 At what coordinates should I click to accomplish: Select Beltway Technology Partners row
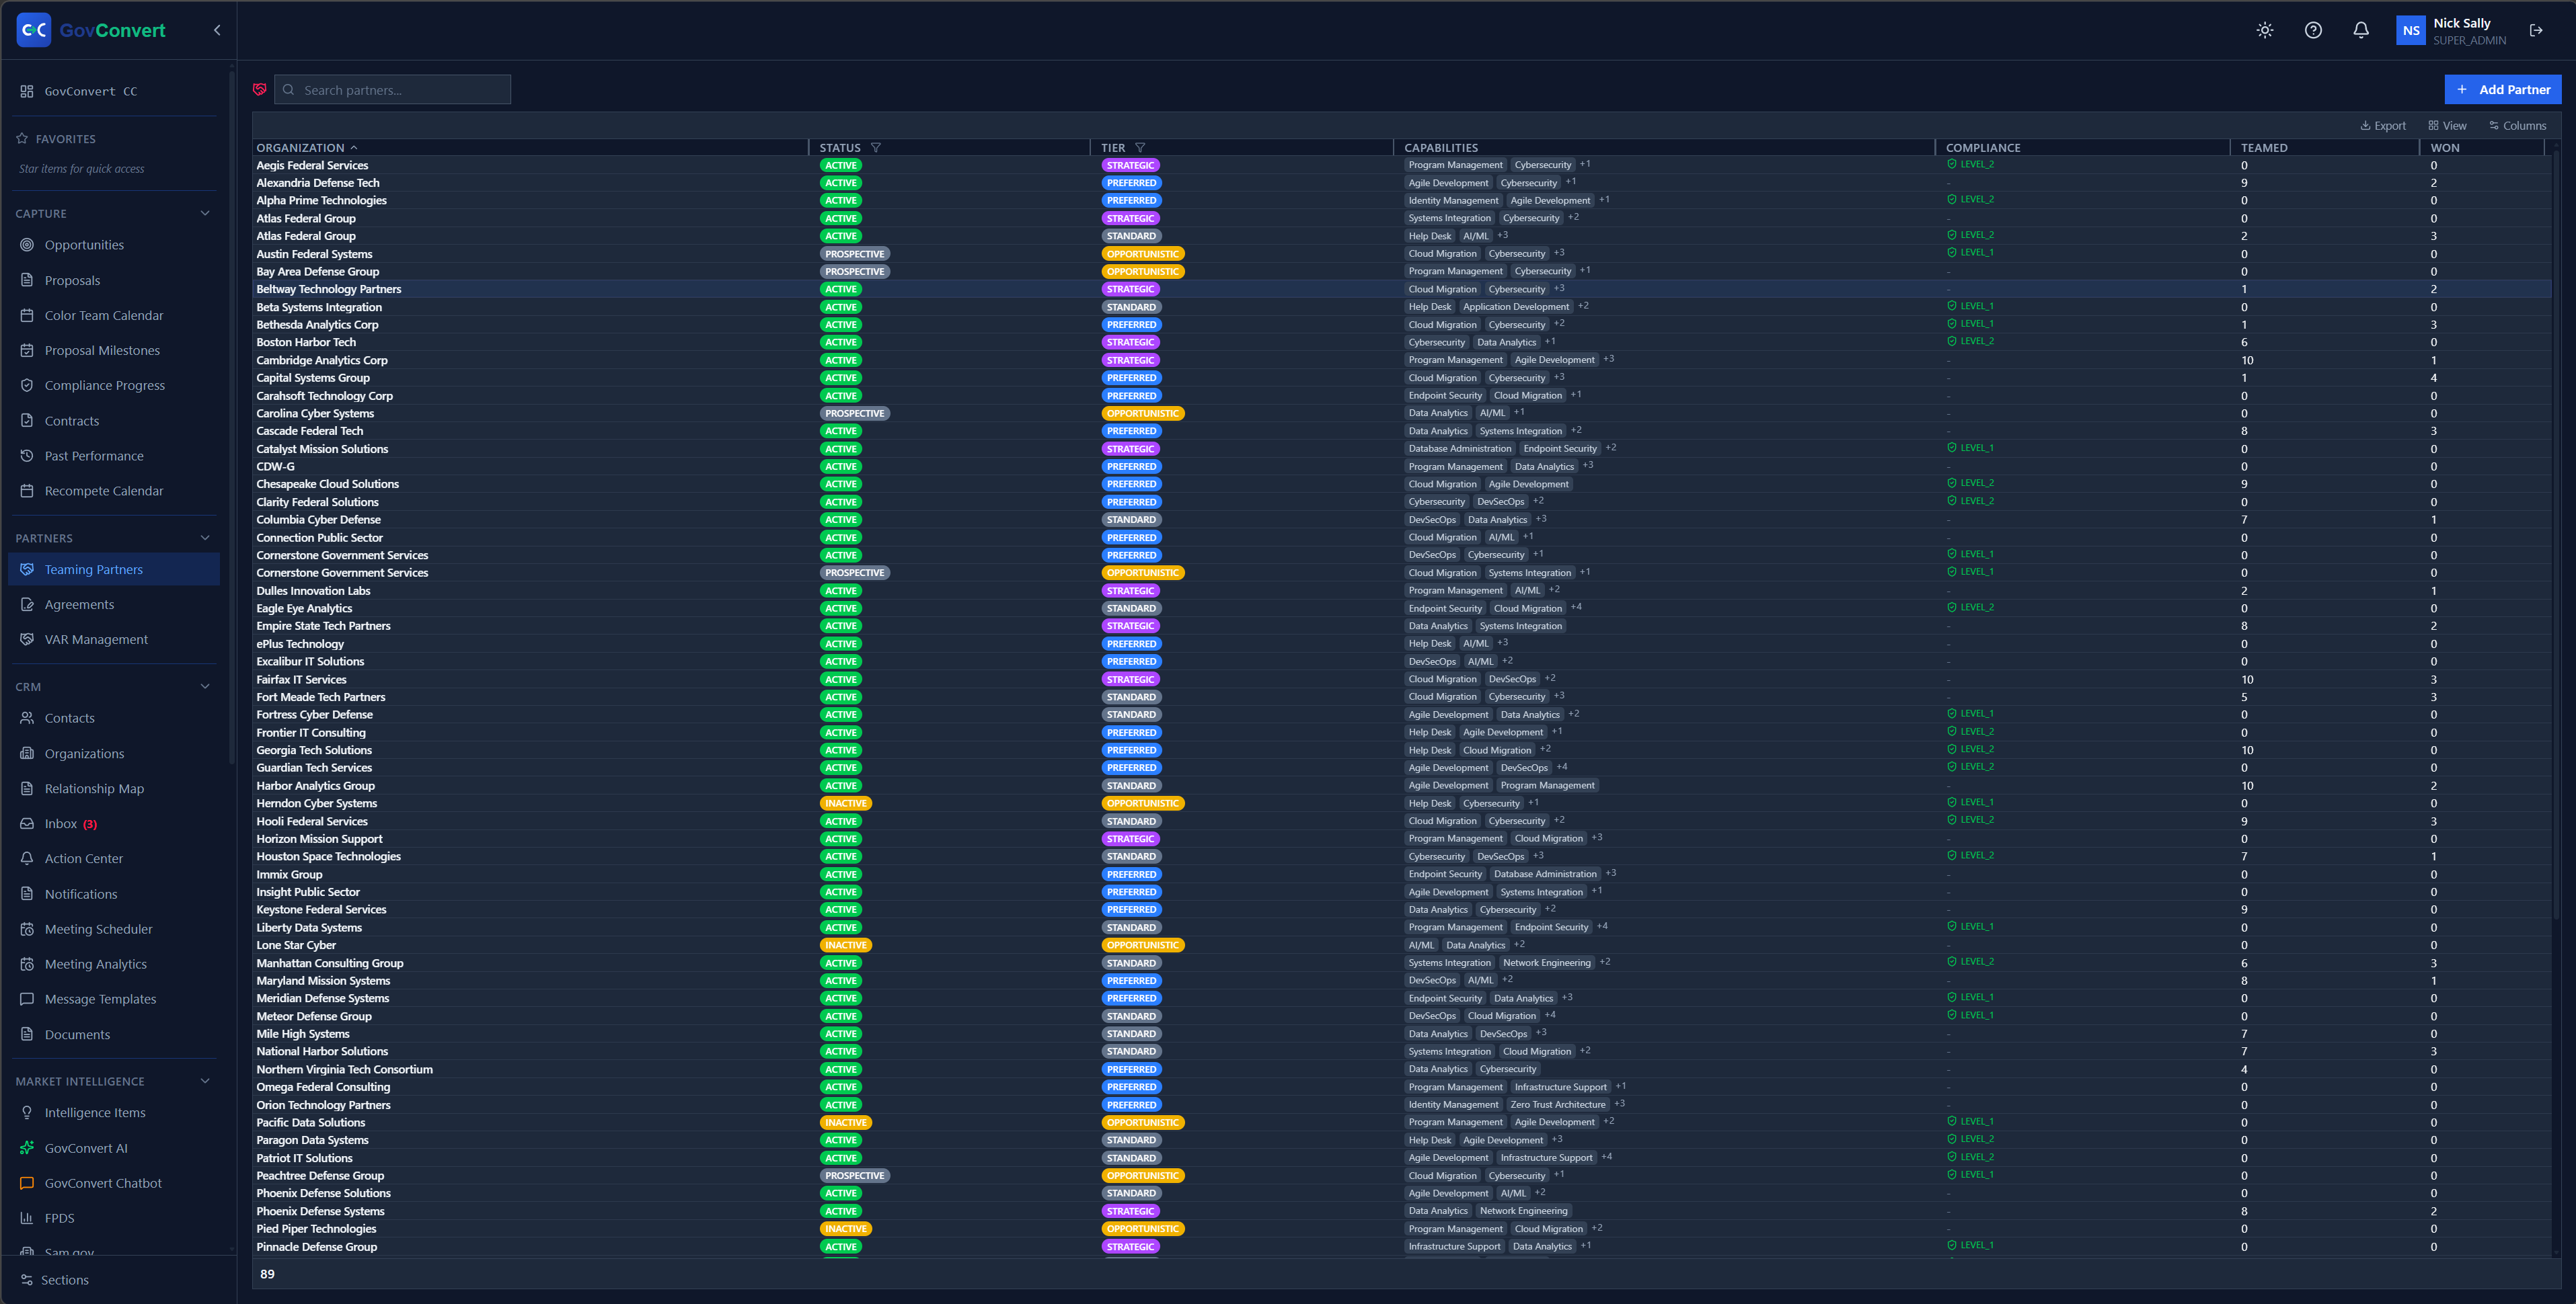1400,290
